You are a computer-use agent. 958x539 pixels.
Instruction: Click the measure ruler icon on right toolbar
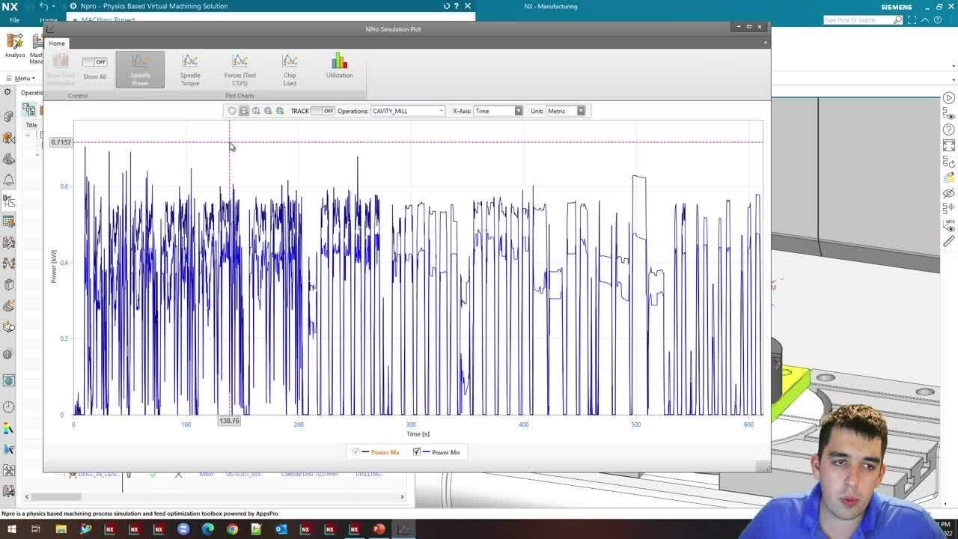tap(949, 241)
